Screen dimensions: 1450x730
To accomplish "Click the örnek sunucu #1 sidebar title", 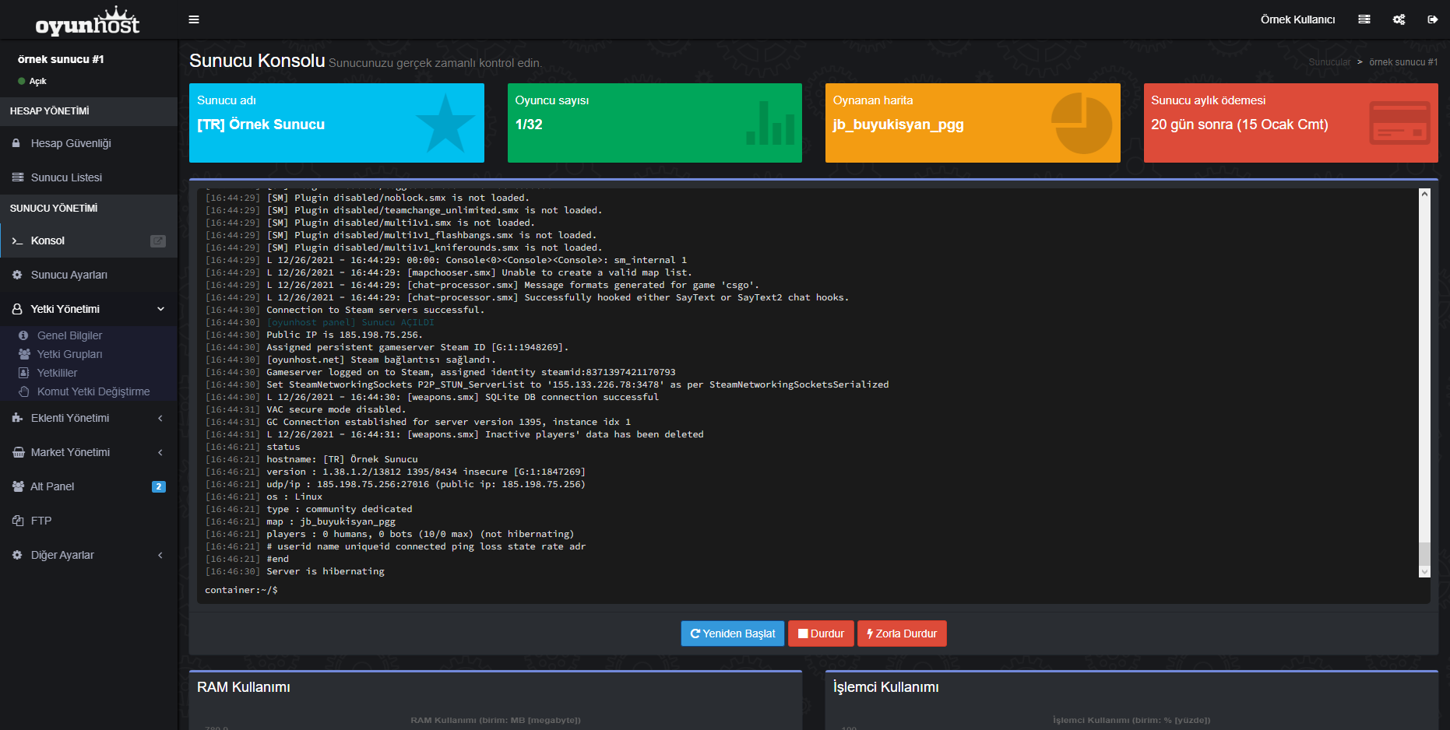I will click(61, 59).
